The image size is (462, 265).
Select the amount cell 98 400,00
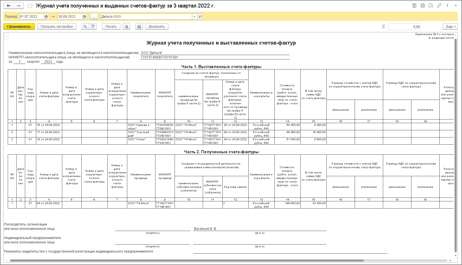coord(287,134)
